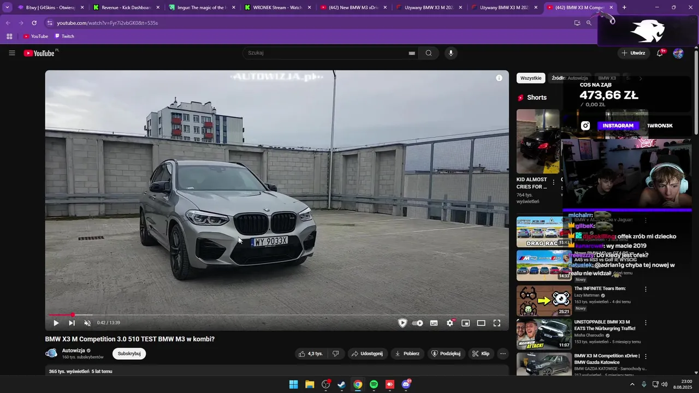Open the Windows Start menu
Screen dimensions: 699x393
(x=293, y=384)
